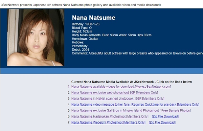This screenshot has height=131, width=203.
Task: Open the Webeichi Photoshoot members link
Action: 108,122
